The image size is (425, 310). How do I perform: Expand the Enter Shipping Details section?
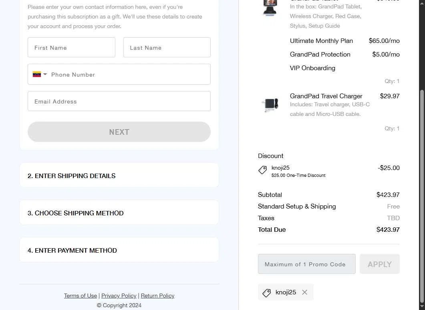click(x=119, y=176)
